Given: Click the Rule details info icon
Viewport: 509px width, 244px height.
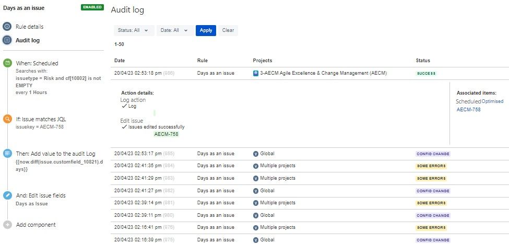Looking at the screenshot, I should tap(7, 27).
